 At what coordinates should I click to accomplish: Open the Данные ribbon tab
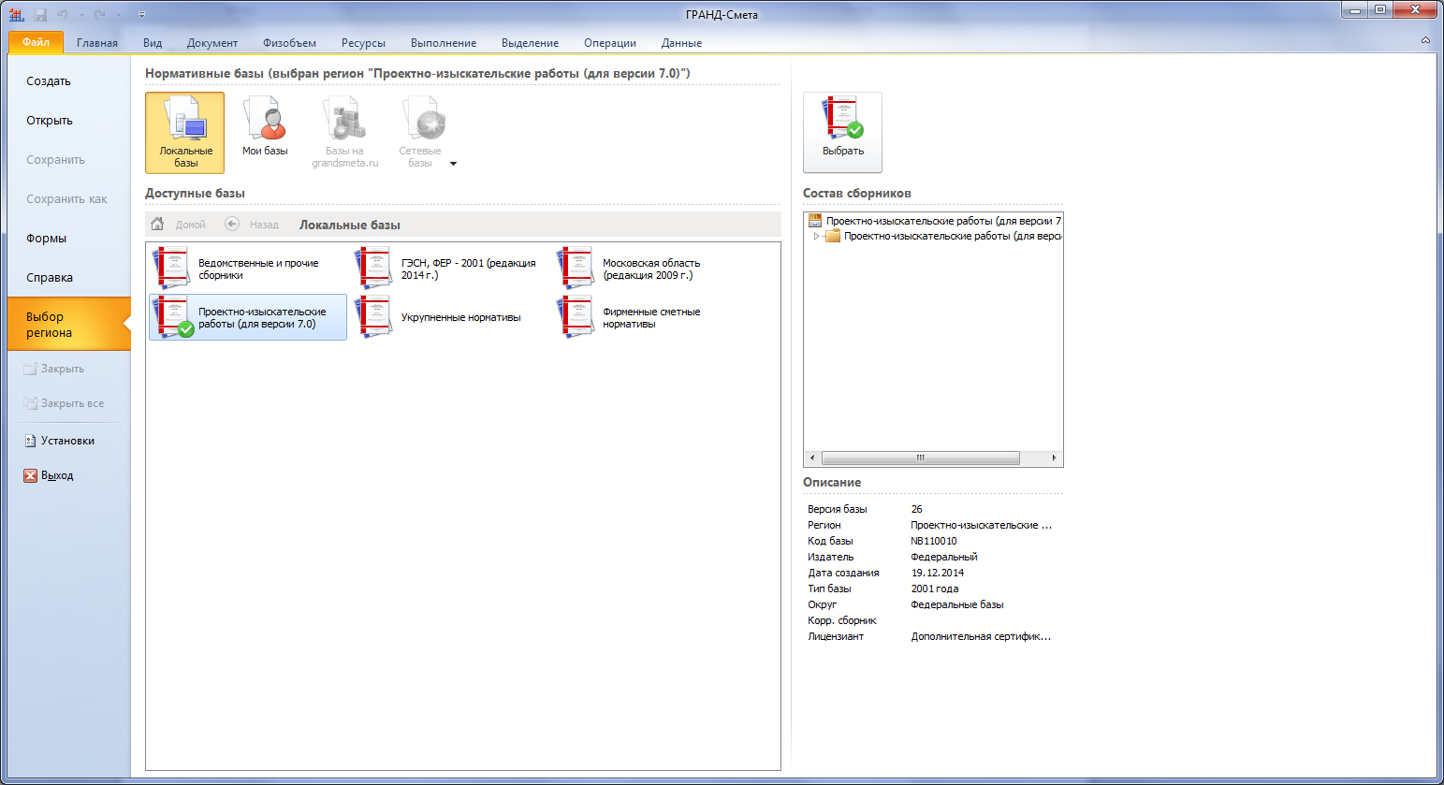tap(681, 43)
